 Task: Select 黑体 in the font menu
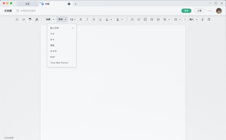coord(53,45)
